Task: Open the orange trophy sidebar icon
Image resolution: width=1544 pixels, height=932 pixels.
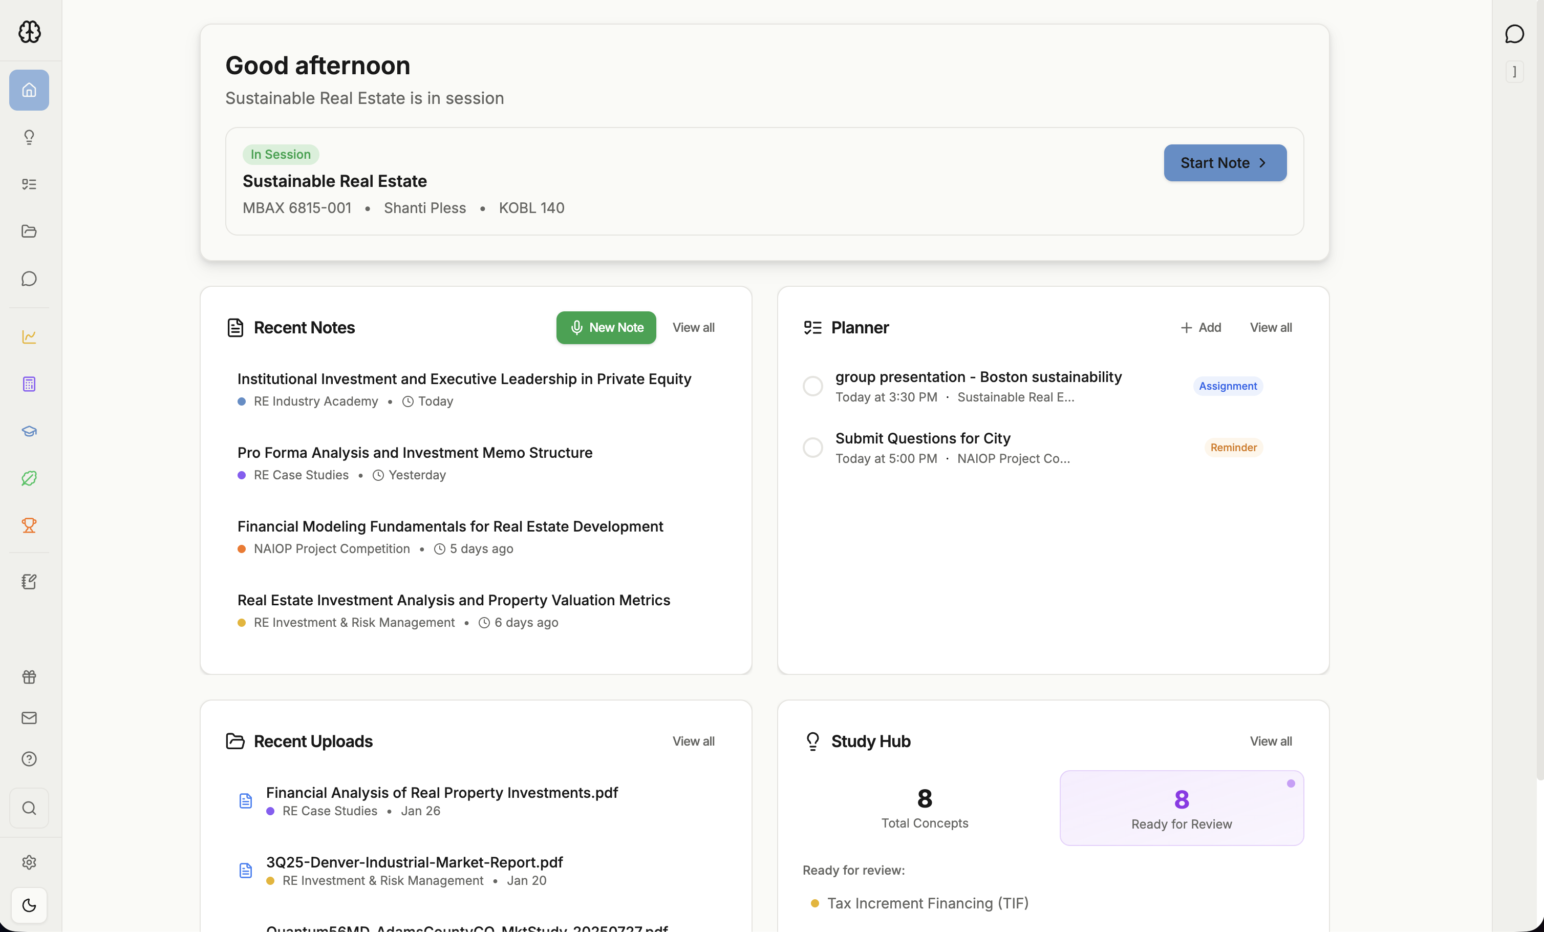Action: click(29, 525)
